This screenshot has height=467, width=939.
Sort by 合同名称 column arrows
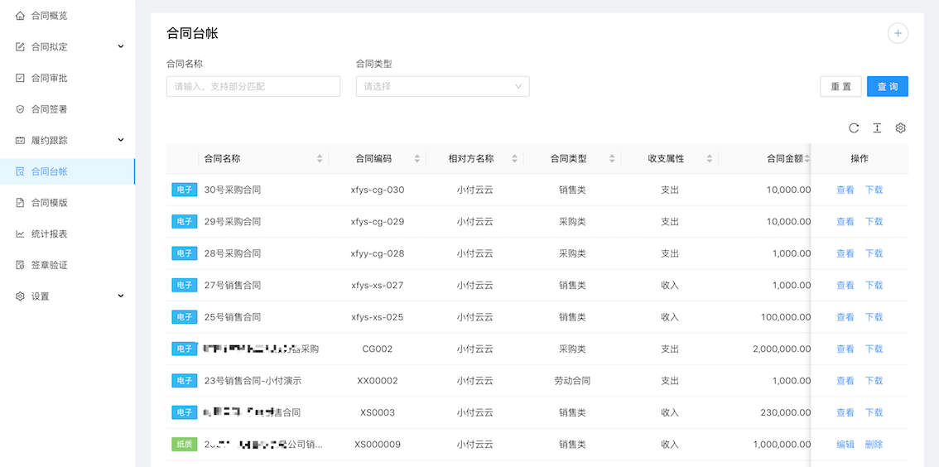[x=320, y=159]
